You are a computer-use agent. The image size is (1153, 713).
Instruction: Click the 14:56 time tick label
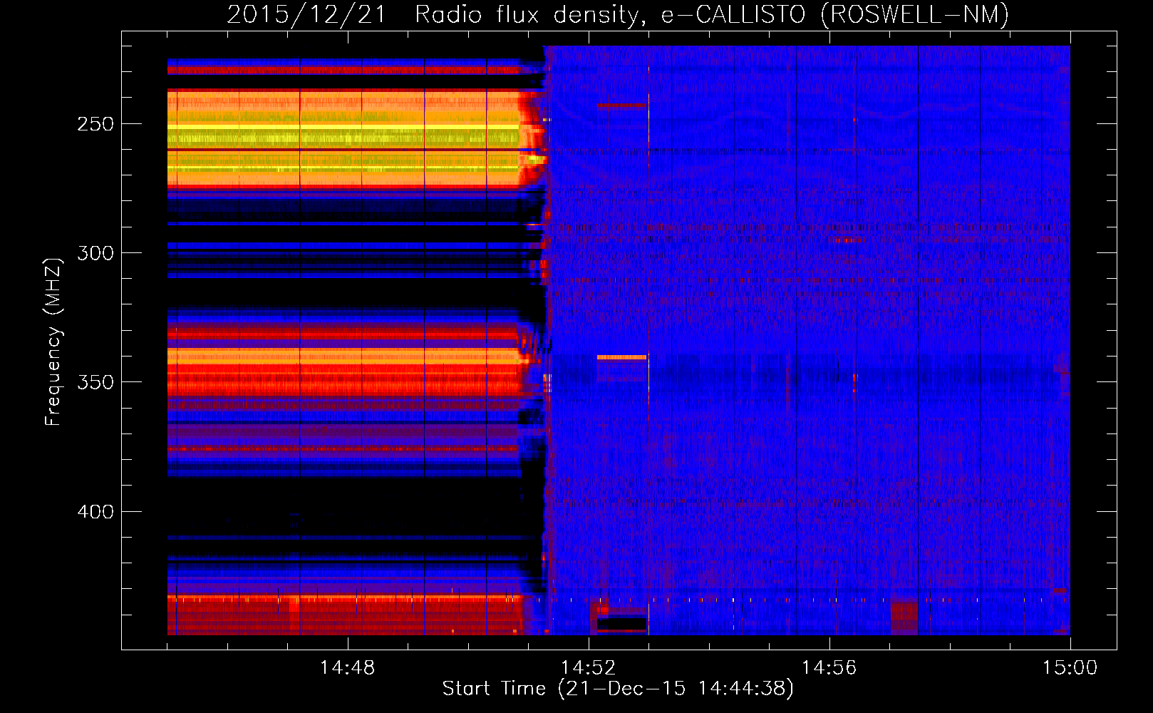pos(829,668)
